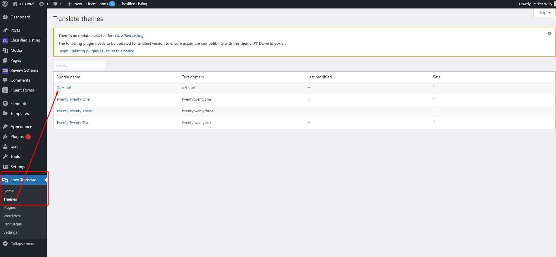Screen dimensions: 556x257
Task: Click the sets count for Twenty Twenty-One
Action: [434, 99]
